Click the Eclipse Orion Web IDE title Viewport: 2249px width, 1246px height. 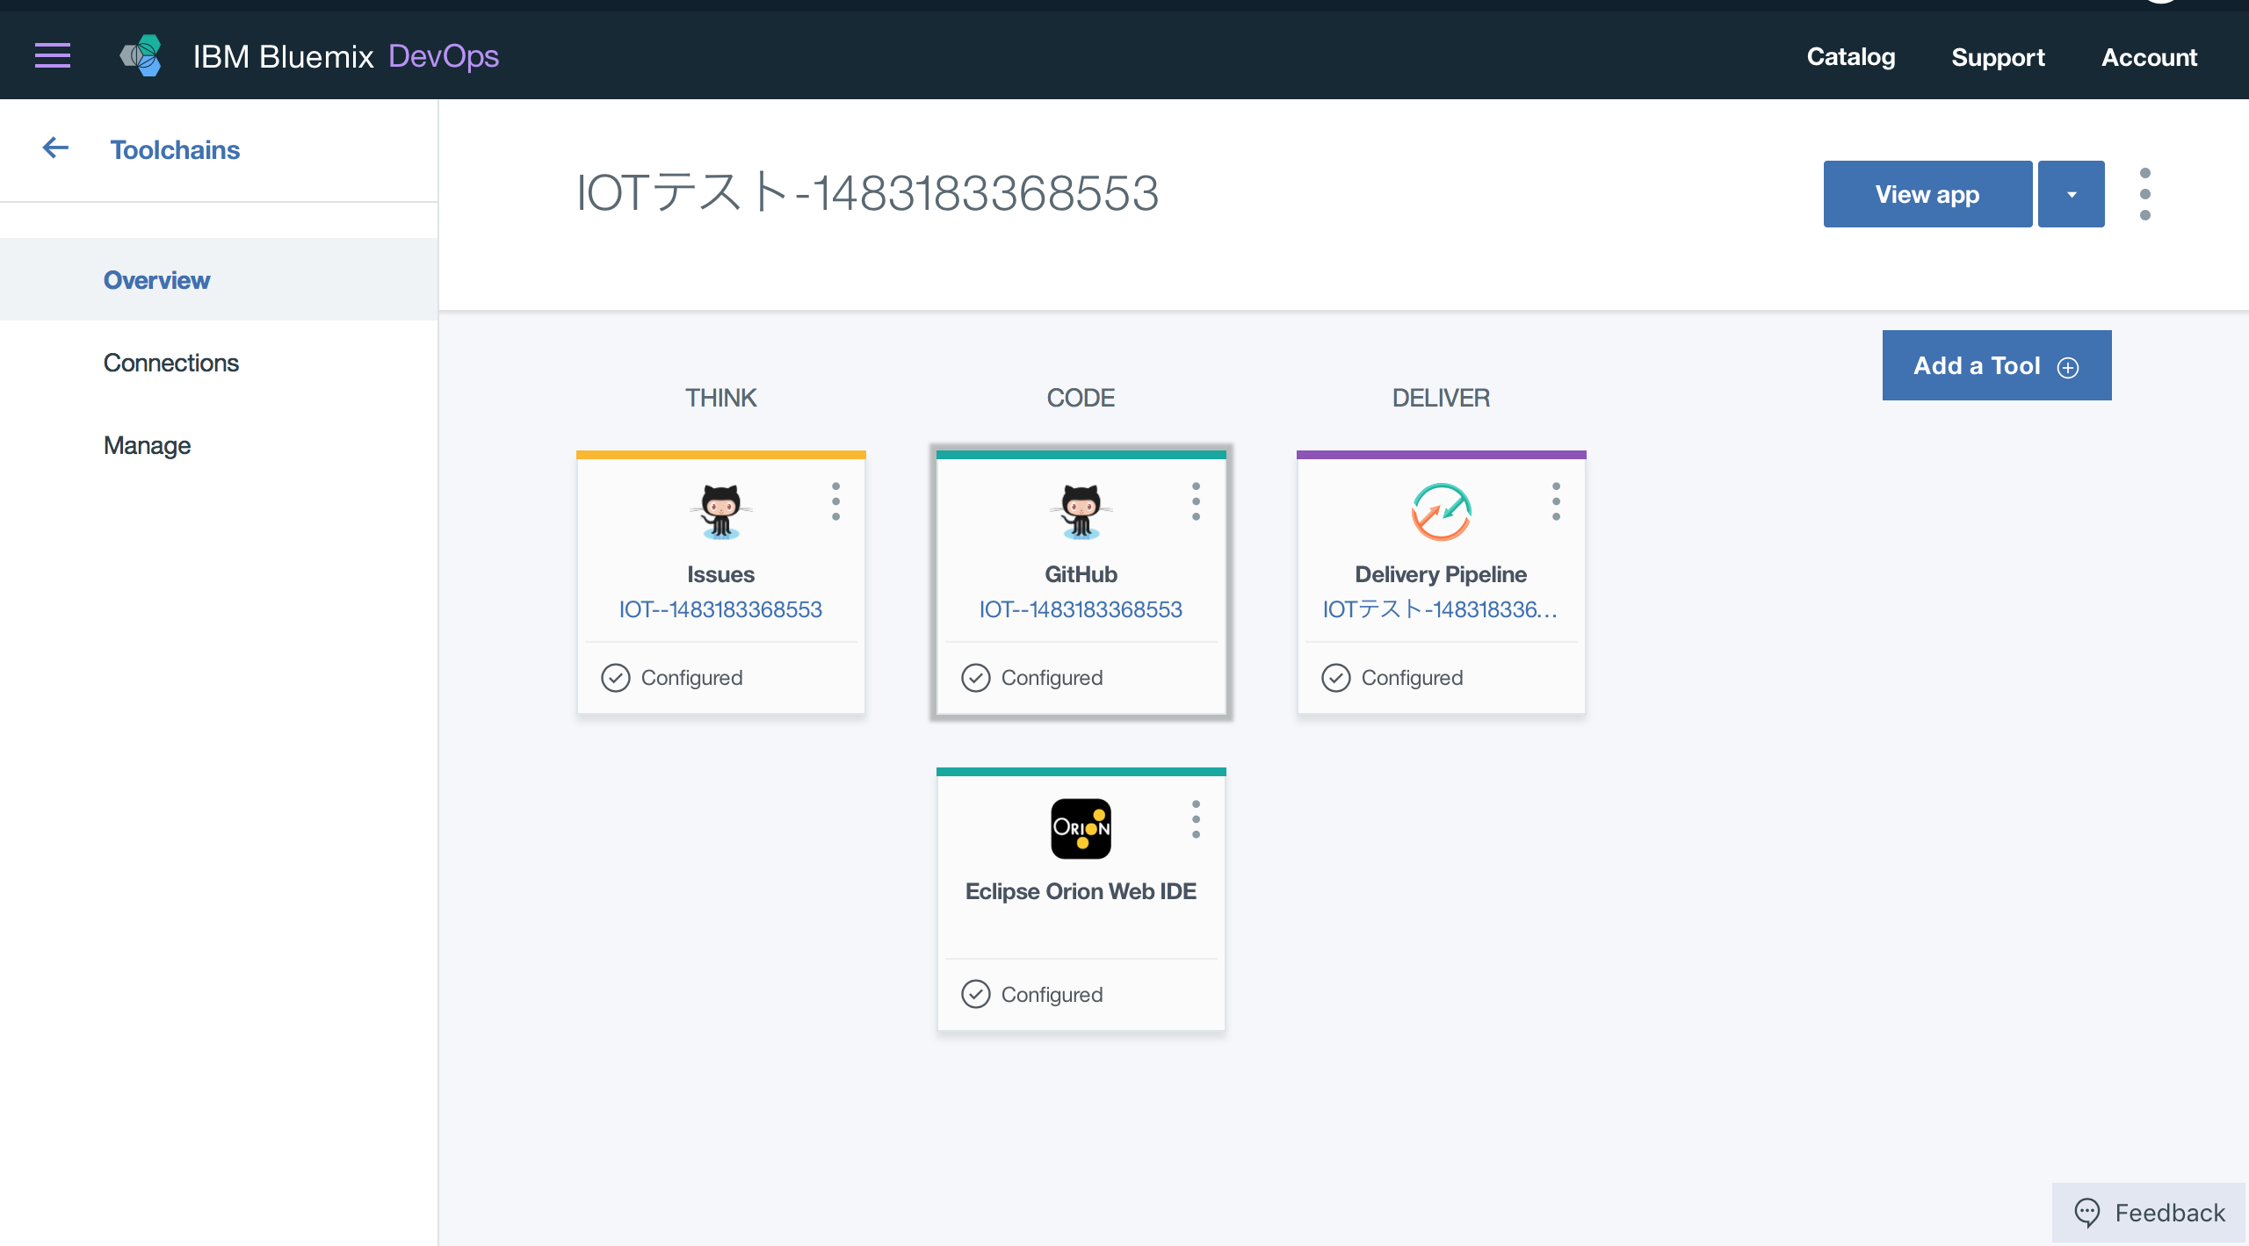coord(1081,890)
